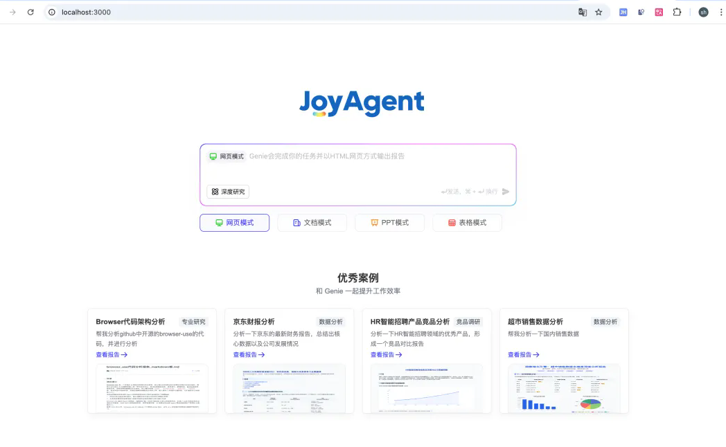Click the translate page icon in the address bar
Screen dimensions: 726x447
coord(583,12)
